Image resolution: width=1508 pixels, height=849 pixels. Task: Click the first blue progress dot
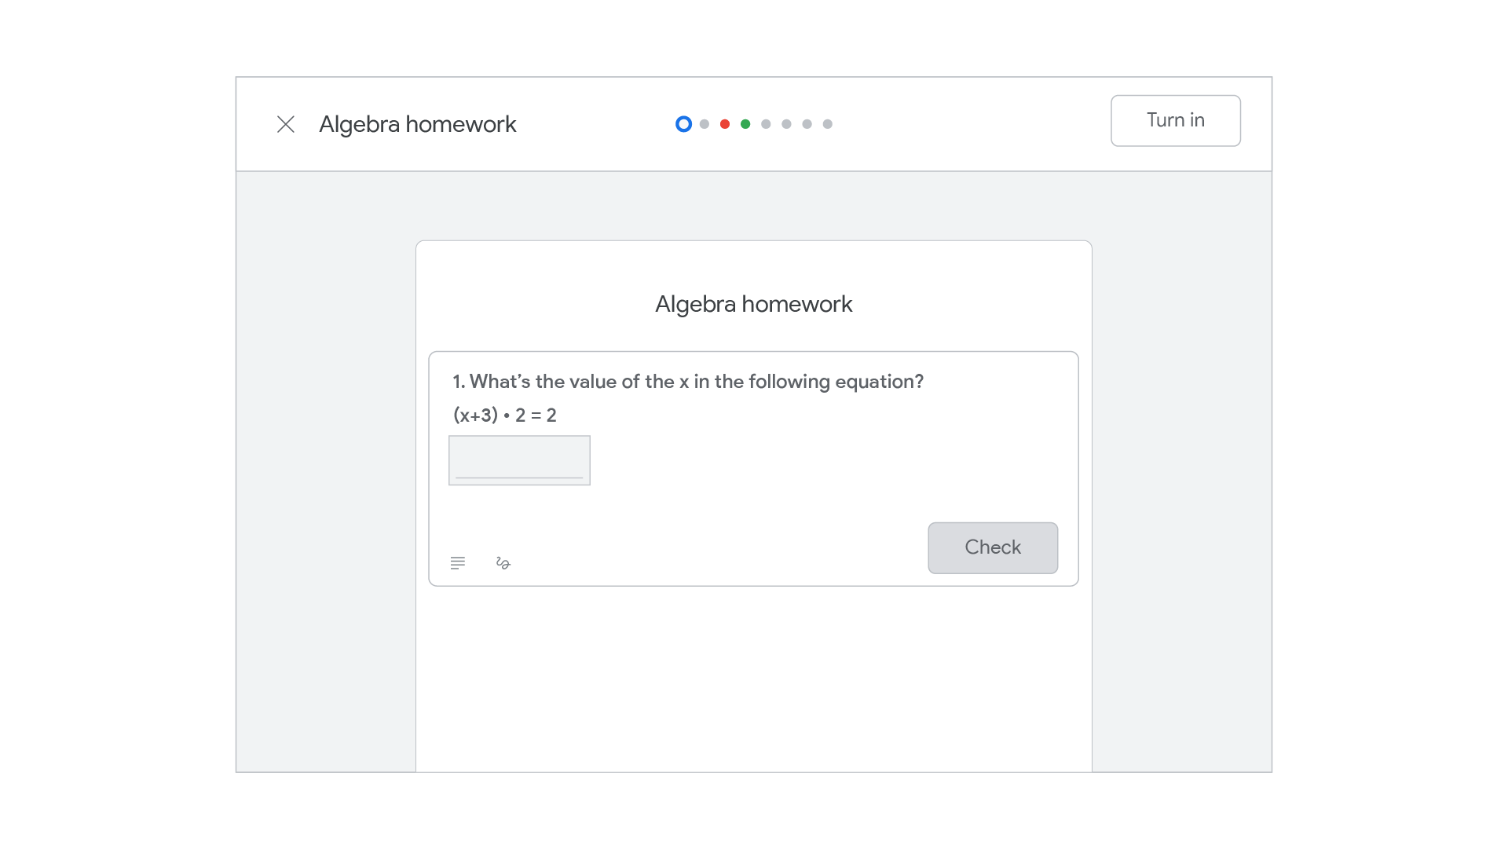(682, 124)
